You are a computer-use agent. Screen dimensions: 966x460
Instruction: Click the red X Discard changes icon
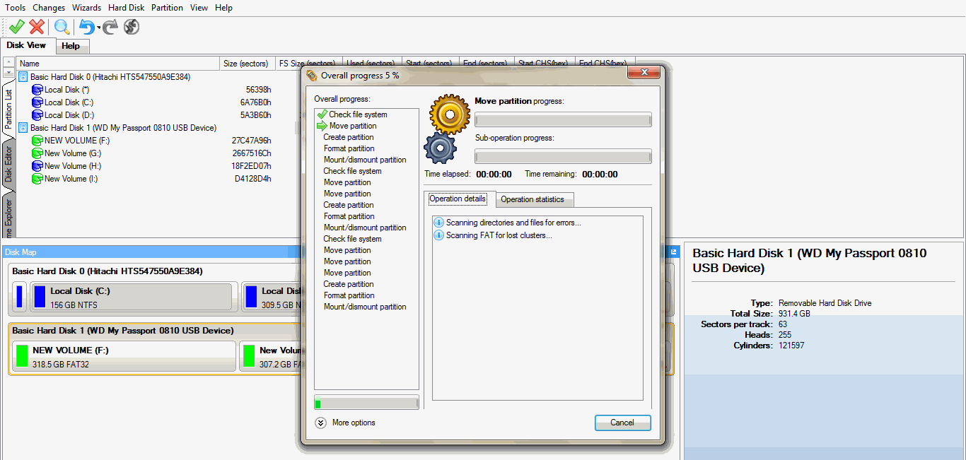pos(37,27)
